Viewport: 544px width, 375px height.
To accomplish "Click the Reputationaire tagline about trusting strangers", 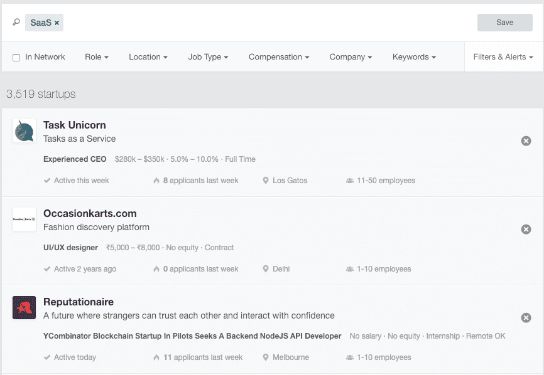I will point(189,316).
